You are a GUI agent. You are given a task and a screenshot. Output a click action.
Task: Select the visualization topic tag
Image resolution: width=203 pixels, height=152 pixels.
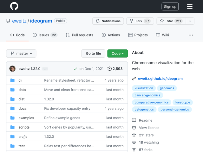[x=144, y=88]
